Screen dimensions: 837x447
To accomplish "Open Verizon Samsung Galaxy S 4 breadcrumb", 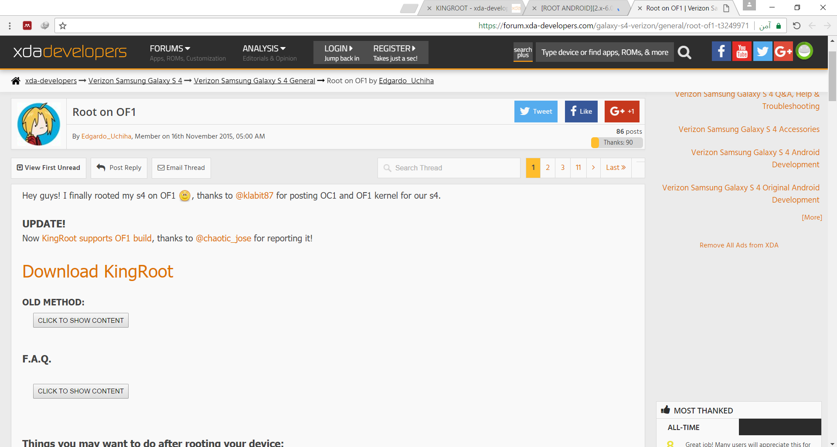I will click(135, 81).
